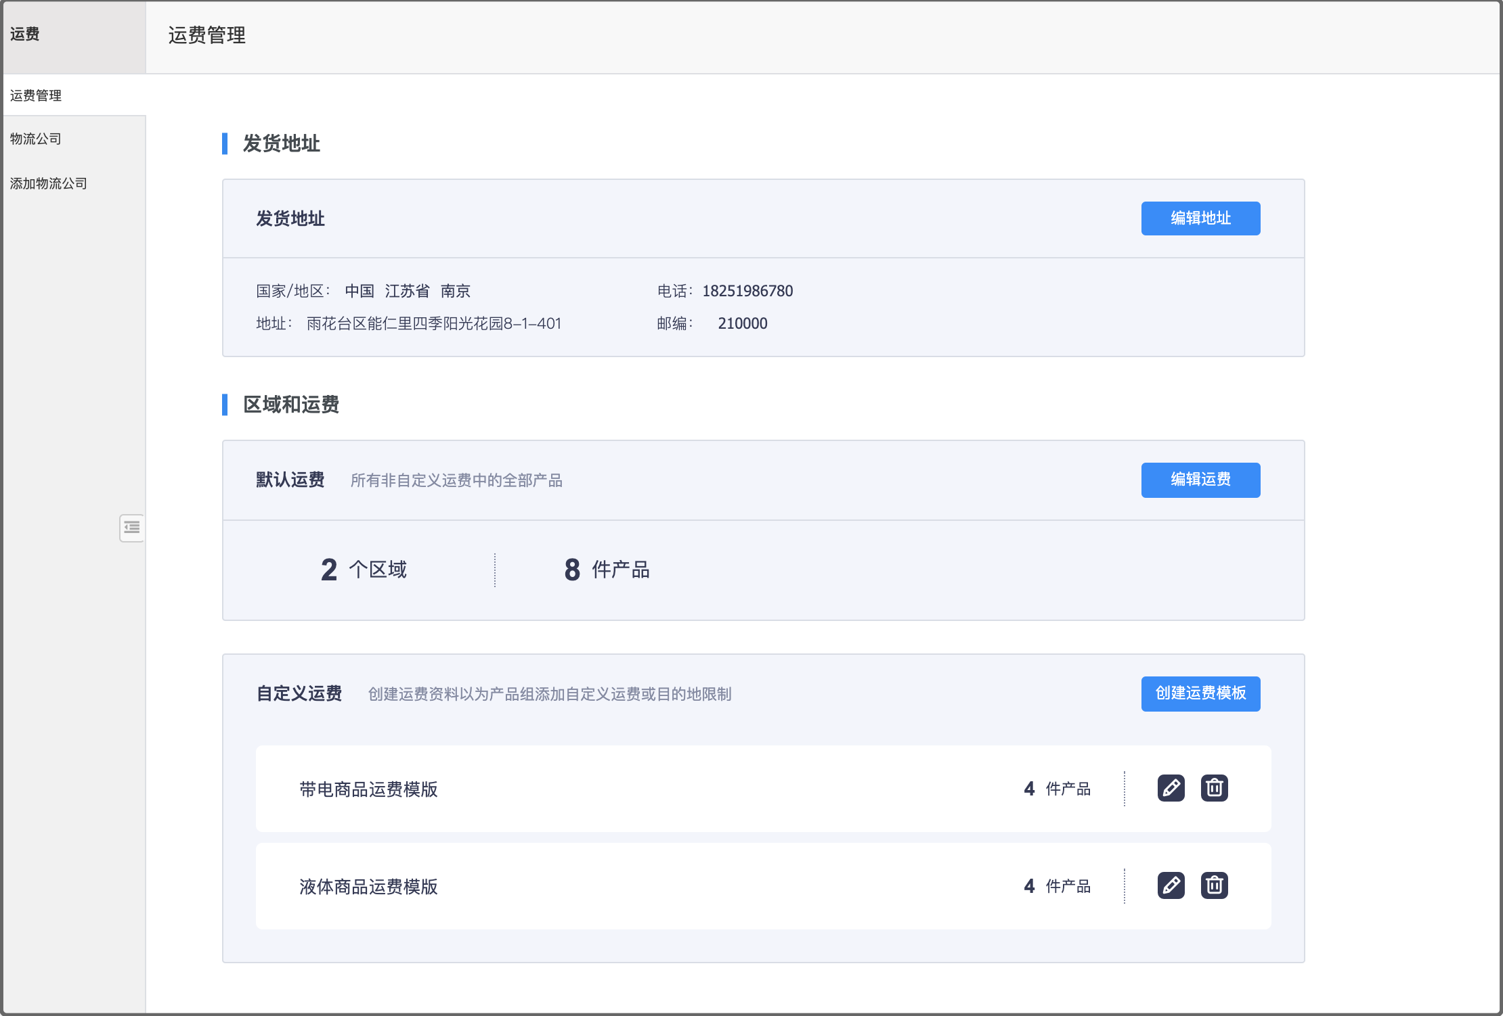The image size is (1503, 1016).
Task: Select the 带电商品运费模版 row
Action: click(x=369, y=789)
